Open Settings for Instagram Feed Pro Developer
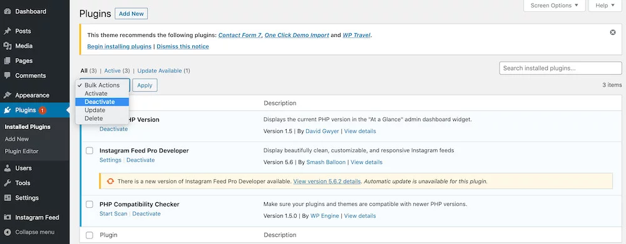This screenshot has width=626, height=244. tap(110, 160)
